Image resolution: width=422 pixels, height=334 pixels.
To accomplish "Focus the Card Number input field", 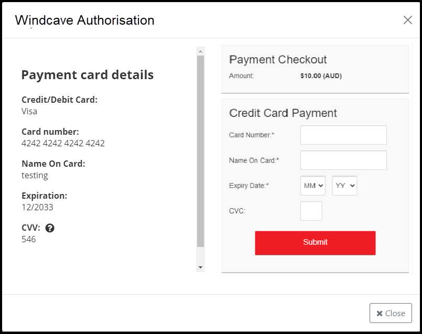I will pyautogui.click(x=343, y=135).
